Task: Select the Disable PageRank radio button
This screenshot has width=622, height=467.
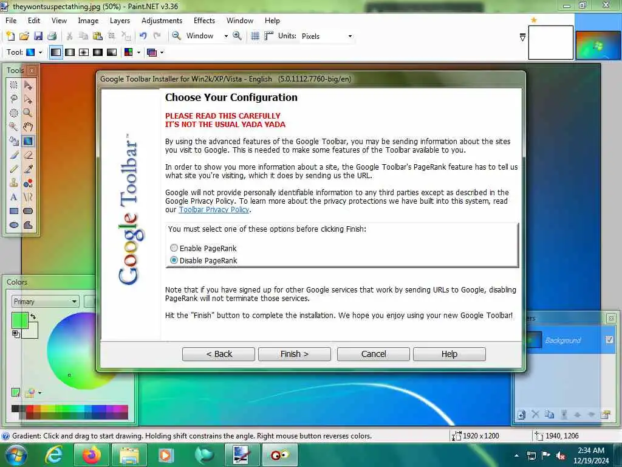Action: pyautogui.click(x=174, y=260)
